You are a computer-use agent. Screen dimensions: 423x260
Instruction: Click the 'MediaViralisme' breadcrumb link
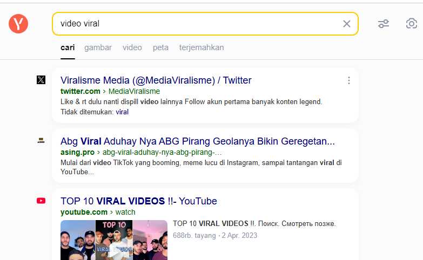[x=134, y=91]
